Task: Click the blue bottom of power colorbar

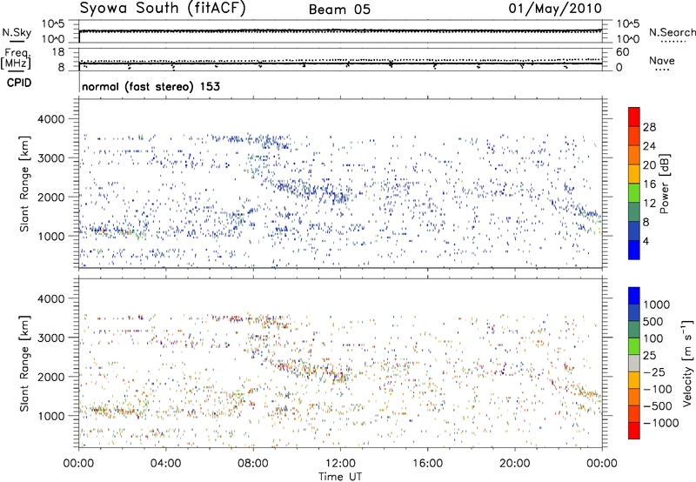Action: click(634, 250)
